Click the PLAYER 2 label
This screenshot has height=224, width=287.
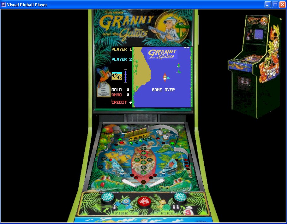click(x=122, y=59)
